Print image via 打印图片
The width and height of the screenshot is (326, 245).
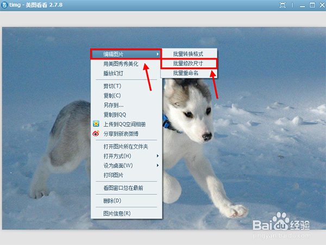[113, 175]
